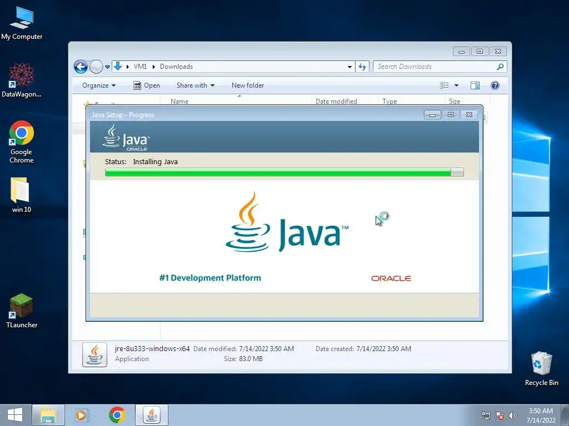
Task: Close the Java Setup Progress window
Action: [469, 115]
